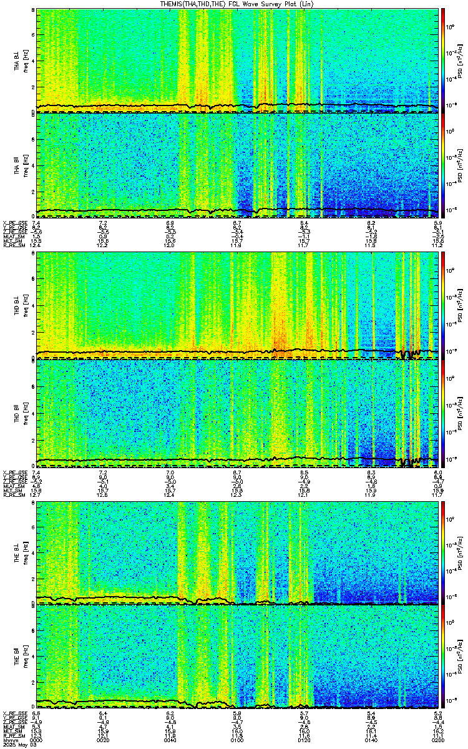
Task: Click the MLT_SM row label under THE panels
Action: (12, 731)
